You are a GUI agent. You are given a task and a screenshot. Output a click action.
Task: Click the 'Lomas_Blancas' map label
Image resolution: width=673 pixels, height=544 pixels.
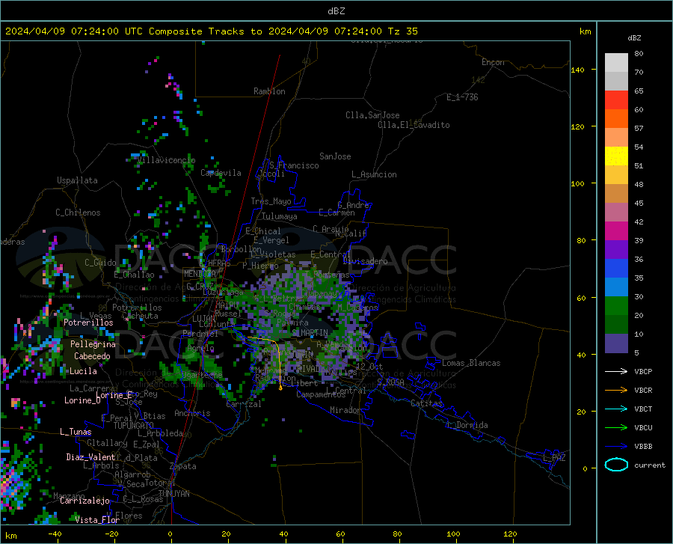471,363
